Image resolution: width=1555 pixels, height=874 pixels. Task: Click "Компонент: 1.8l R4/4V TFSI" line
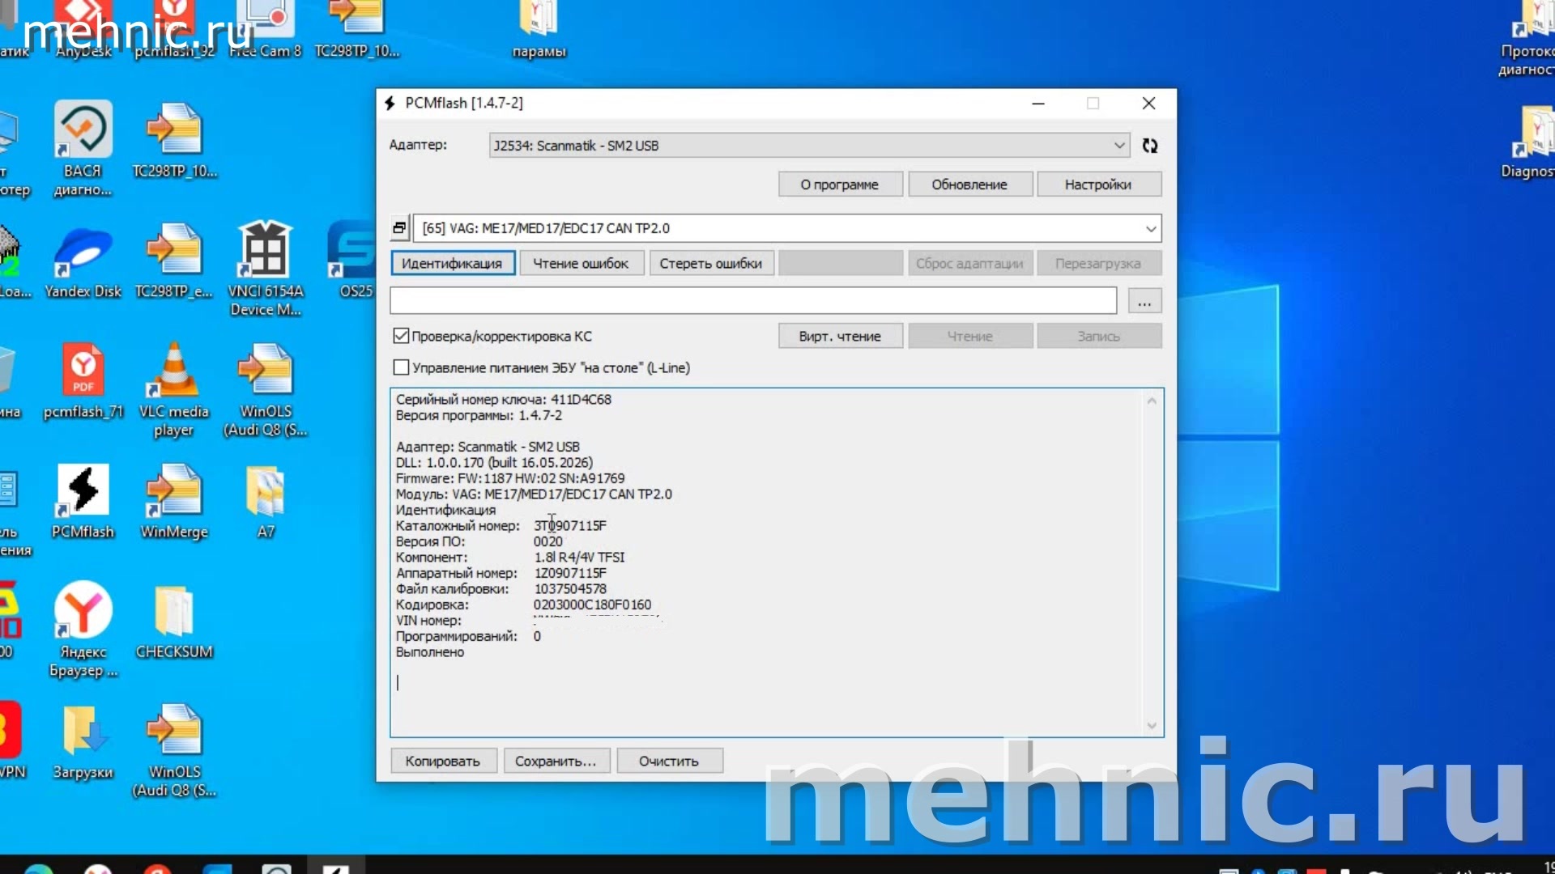510,558
